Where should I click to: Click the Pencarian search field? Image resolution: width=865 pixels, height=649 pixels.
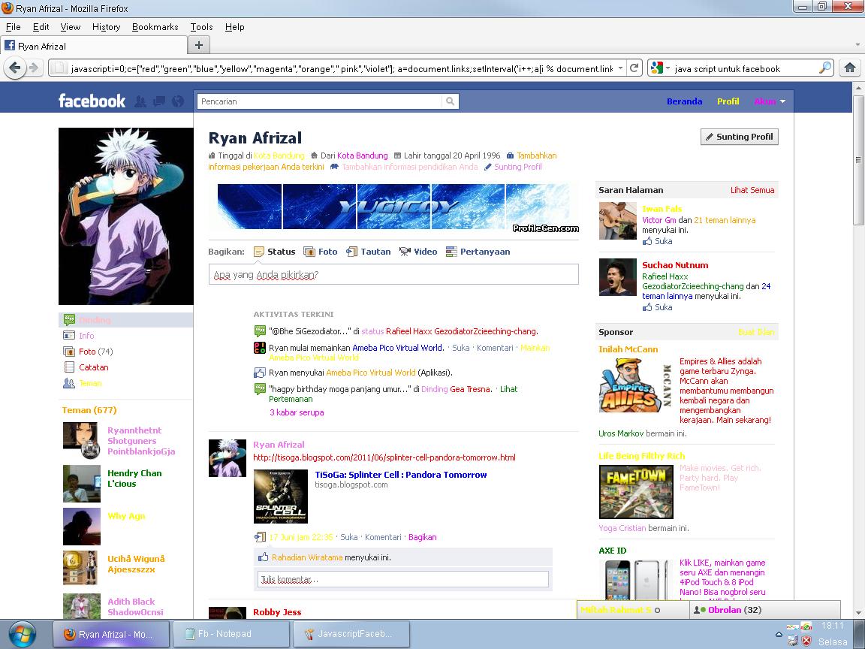coord(319,101)
